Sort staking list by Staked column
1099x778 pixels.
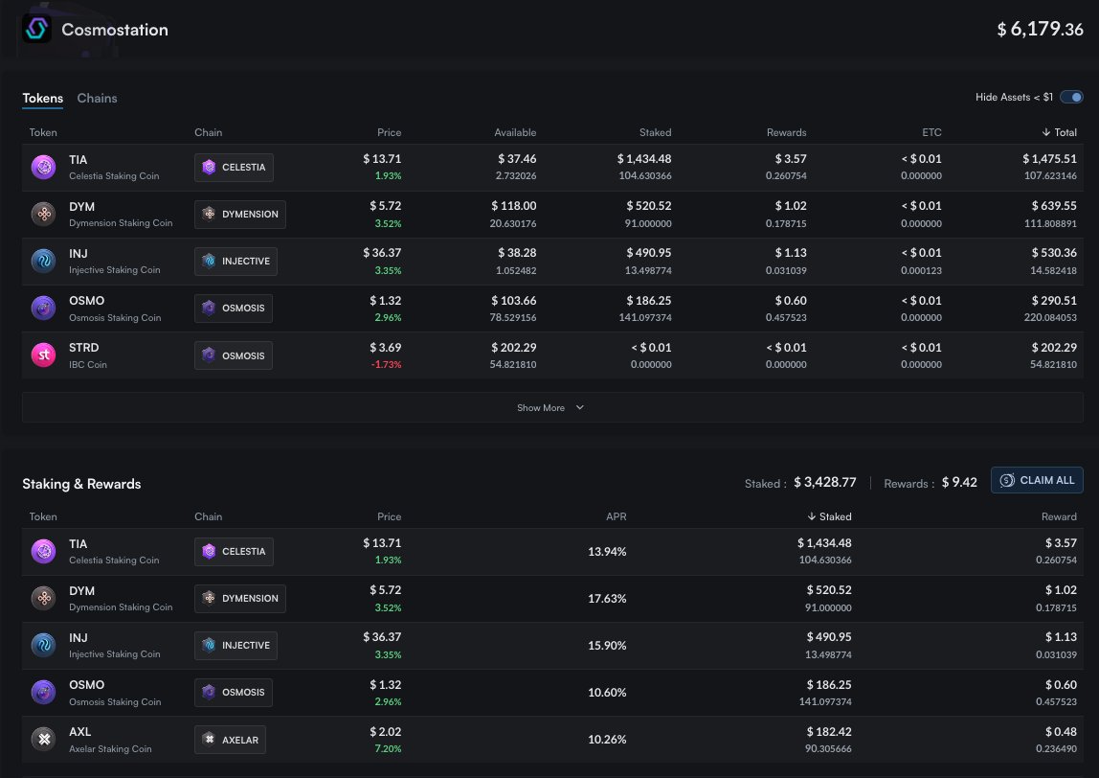(829, 516)
